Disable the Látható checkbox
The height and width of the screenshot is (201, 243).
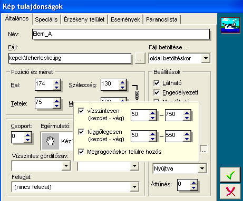point(157,83)
